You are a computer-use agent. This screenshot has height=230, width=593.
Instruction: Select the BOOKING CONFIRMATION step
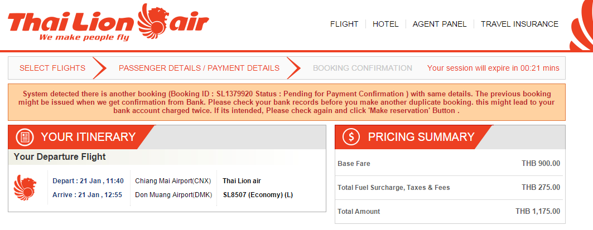tap(363, 68)
